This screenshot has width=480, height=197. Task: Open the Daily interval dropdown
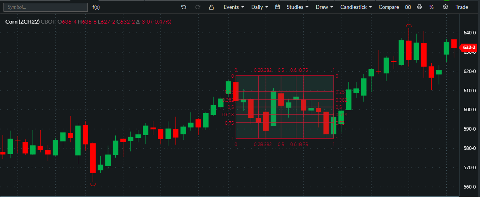point(260,7)
